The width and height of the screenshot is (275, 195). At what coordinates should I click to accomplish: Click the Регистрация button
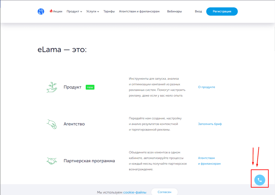pos(222,11)
